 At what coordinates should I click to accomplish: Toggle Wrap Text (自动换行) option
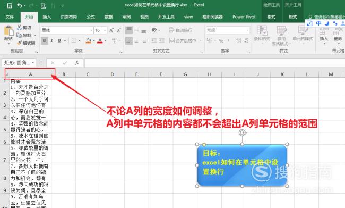point(180,30)
